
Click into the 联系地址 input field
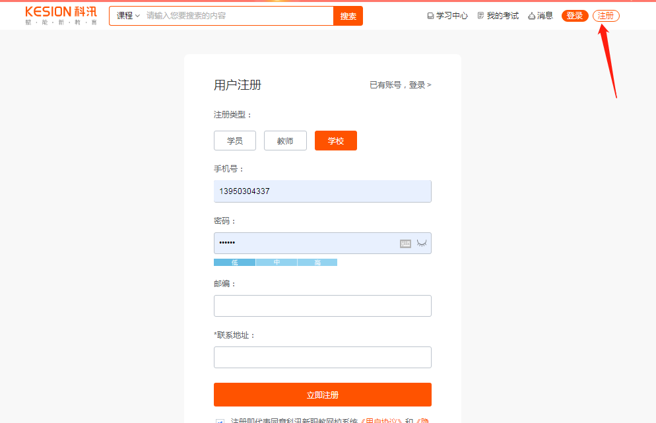pyautogui.click(x=322, y=357)
